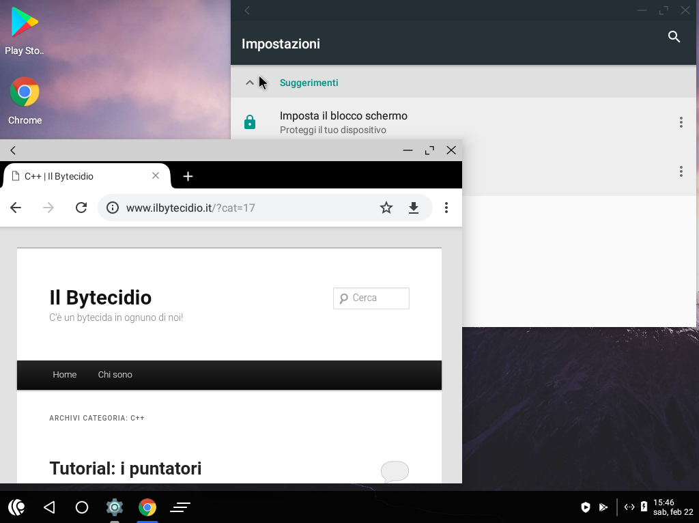Collapse the Suggerimenti section
699x523 pixels.
click(x=250, y=83)
